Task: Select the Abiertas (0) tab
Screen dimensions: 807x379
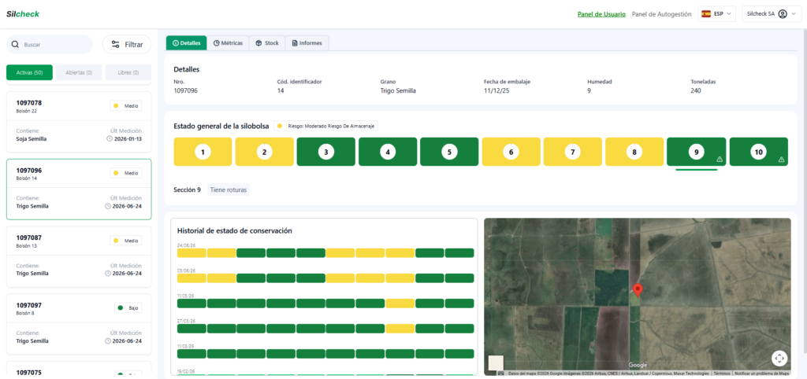Action: [x=79, y=72]
